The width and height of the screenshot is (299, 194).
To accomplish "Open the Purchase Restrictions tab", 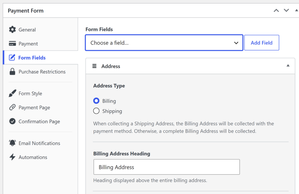I will pyautogui.click(x=40, y=72).
